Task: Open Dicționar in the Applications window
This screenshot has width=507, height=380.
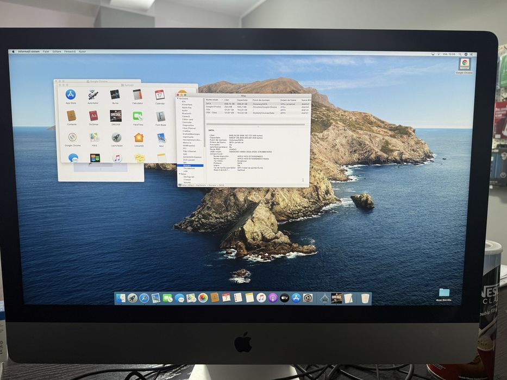Action: pyautogui.click(x=93, y=116)
